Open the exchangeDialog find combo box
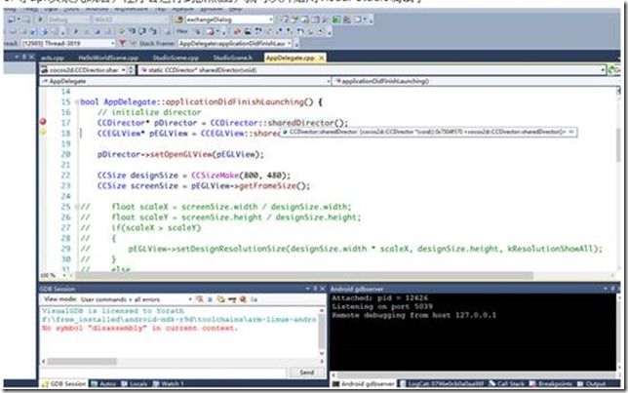Image resolution: width=628 pixels, height=393 pixels. pos(229,20)
